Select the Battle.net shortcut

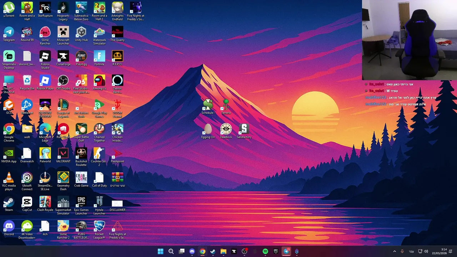pos(27,107)
